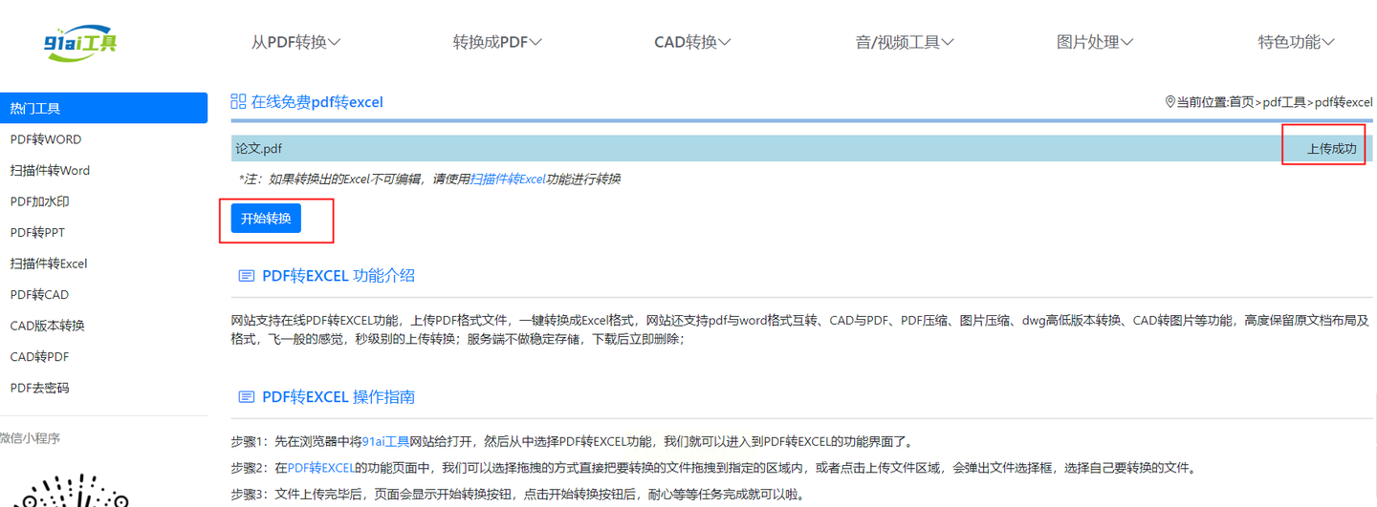
Task: Select 热门工具 in the sidebar
Action: coord(103,108)
